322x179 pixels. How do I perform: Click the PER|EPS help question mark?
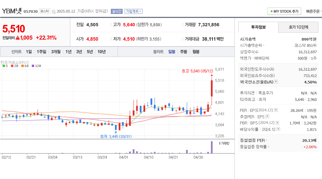(x=276, y=110)
